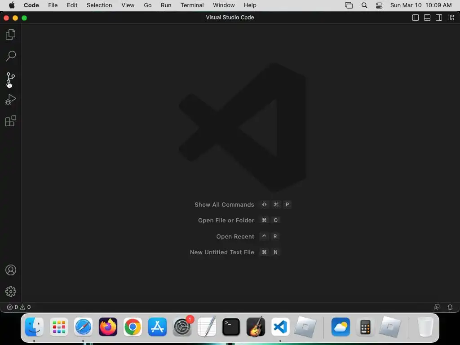Click Open File or Folder text
The width and height of the screenshot is (460, 345).
pos(226,220)
